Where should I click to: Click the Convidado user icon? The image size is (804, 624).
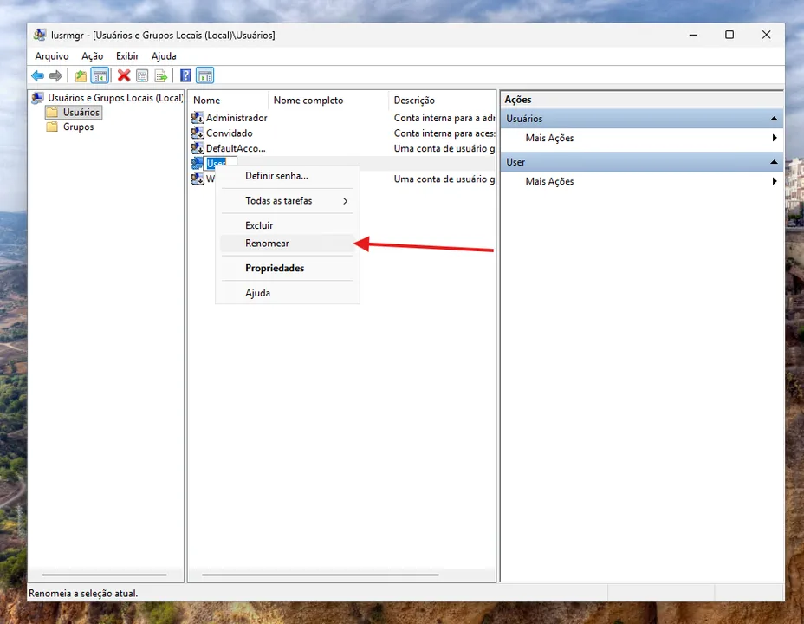(x=198, y=133)
